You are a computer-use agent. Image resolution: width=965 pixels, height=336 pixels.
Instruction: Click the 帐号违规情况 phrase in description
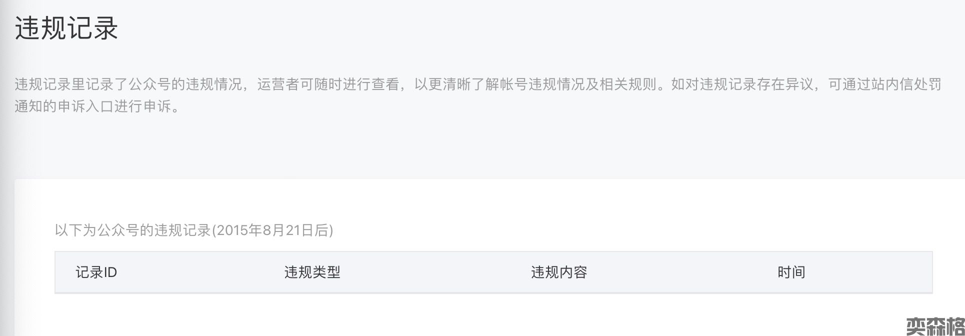542,84
